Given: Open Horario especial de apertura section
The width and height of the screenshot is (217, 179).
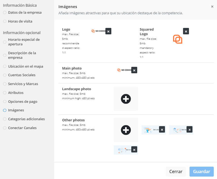Looking at the screenshot, I should point(24,42).
